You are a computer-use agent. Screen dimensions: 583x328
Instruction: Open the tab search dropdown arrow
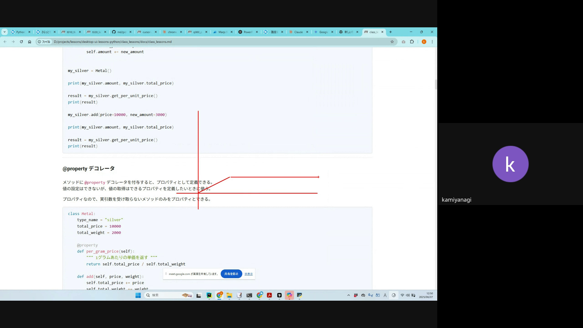click(5, 32)
